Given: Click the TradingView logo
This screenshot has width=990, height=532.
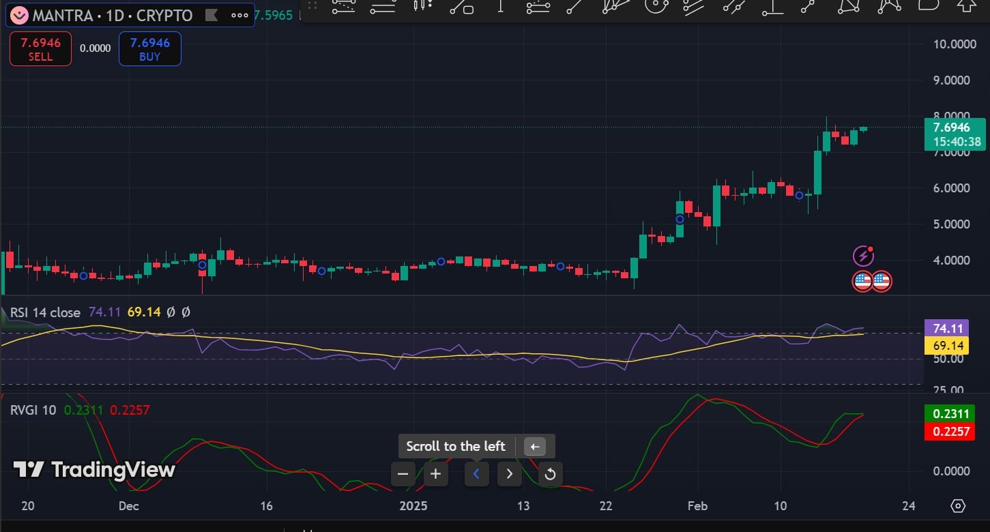Looking at the screenshot, I should tap(95, 469).
